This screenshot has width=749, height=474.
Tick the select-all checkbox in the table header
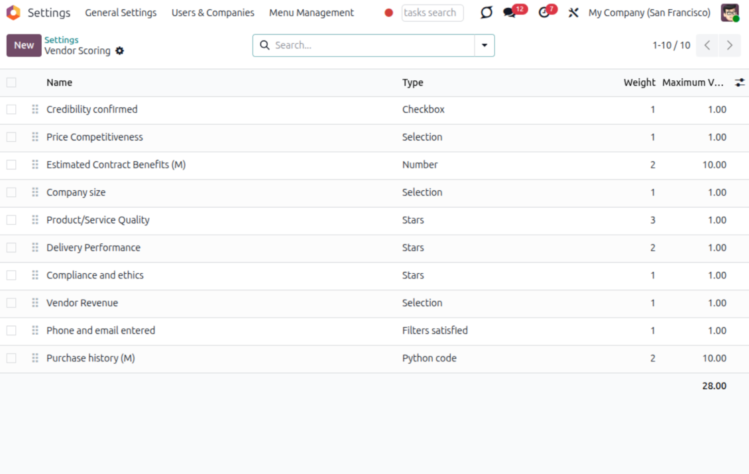click(11, 83)
